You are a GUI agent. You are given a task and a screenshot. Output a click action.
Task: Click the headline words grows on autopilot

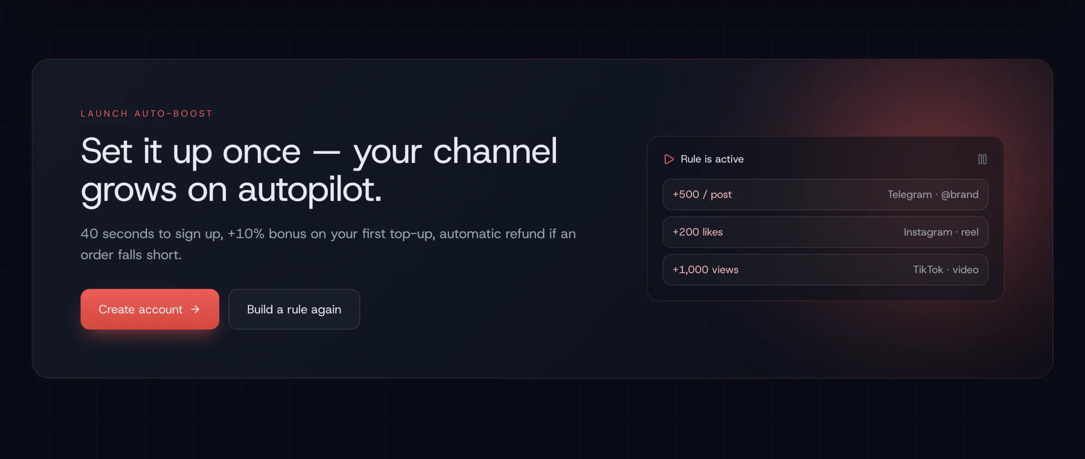click(x=231, y=190)
